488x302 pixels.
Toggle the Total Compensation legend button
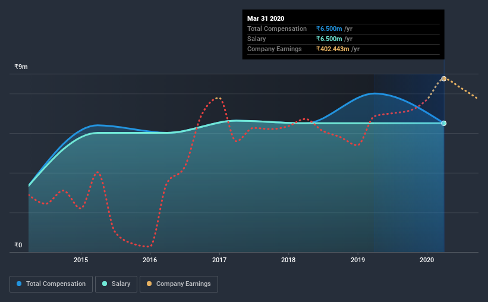coord(51,284)
